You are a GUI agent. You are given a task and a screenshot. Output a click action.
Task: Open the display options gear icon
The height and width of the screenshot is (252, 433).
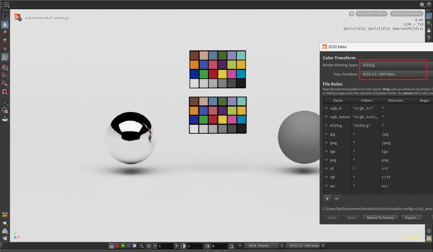point(422,5)
